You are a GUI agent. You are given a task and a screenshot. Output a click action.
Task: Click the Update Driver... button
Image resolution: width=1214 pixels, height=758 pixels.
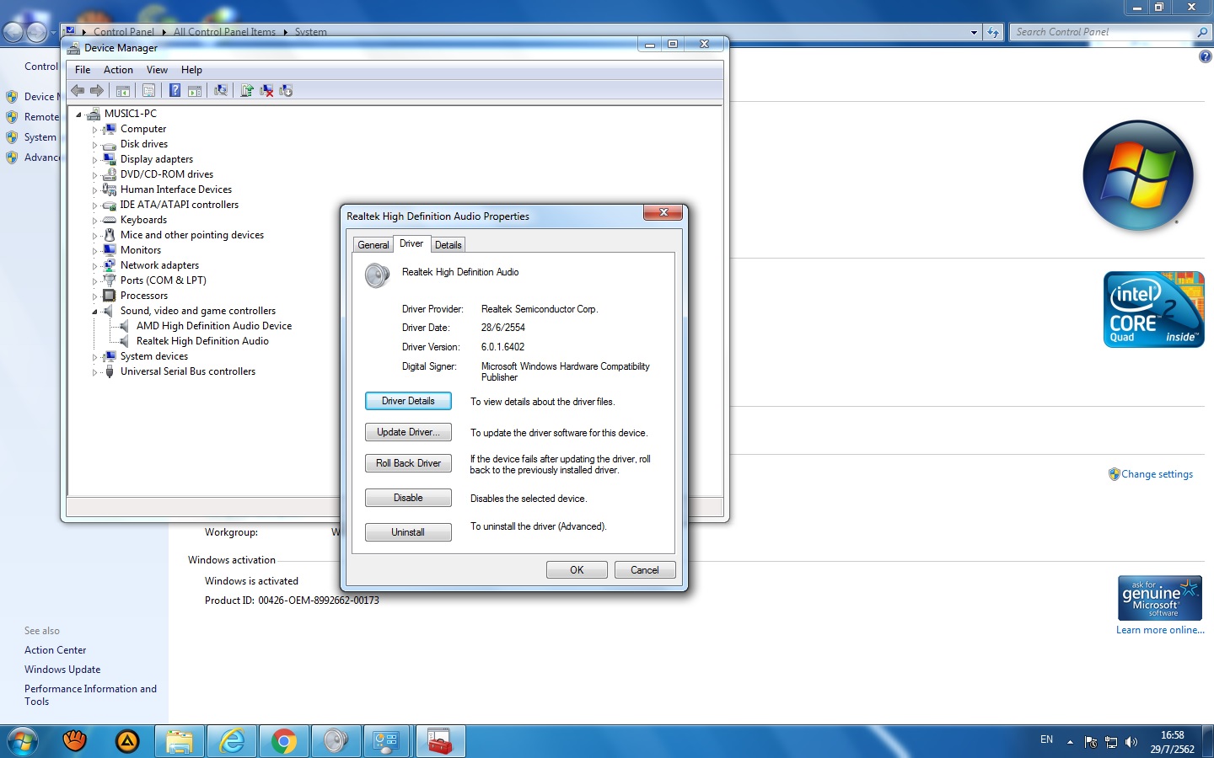click(x=408, y=432)
